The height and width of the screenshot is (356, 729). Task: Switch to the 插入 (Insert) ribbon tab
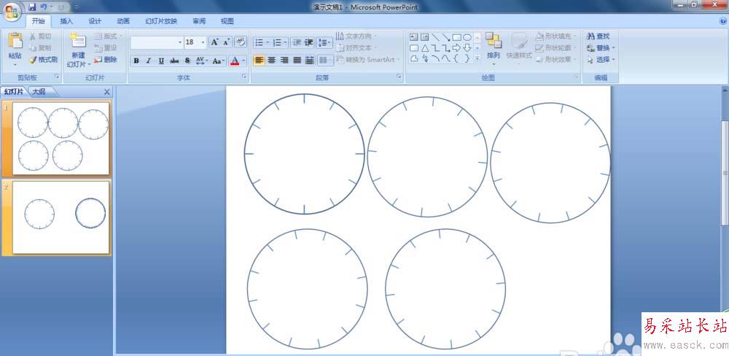tap(66, 21)
